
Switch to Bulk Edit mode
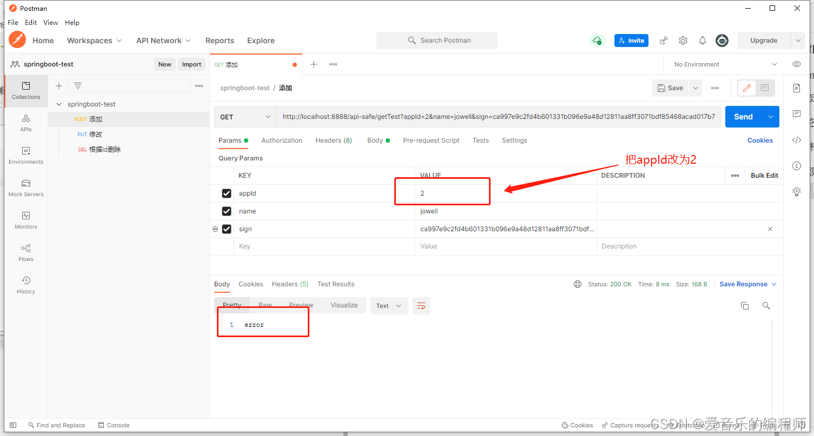tap(764, 176)
